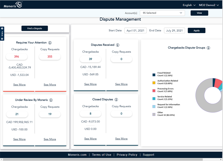This screenshot has height=161, width=223.
Task: Open the Privacy Policy footer link
Action: 127,155
